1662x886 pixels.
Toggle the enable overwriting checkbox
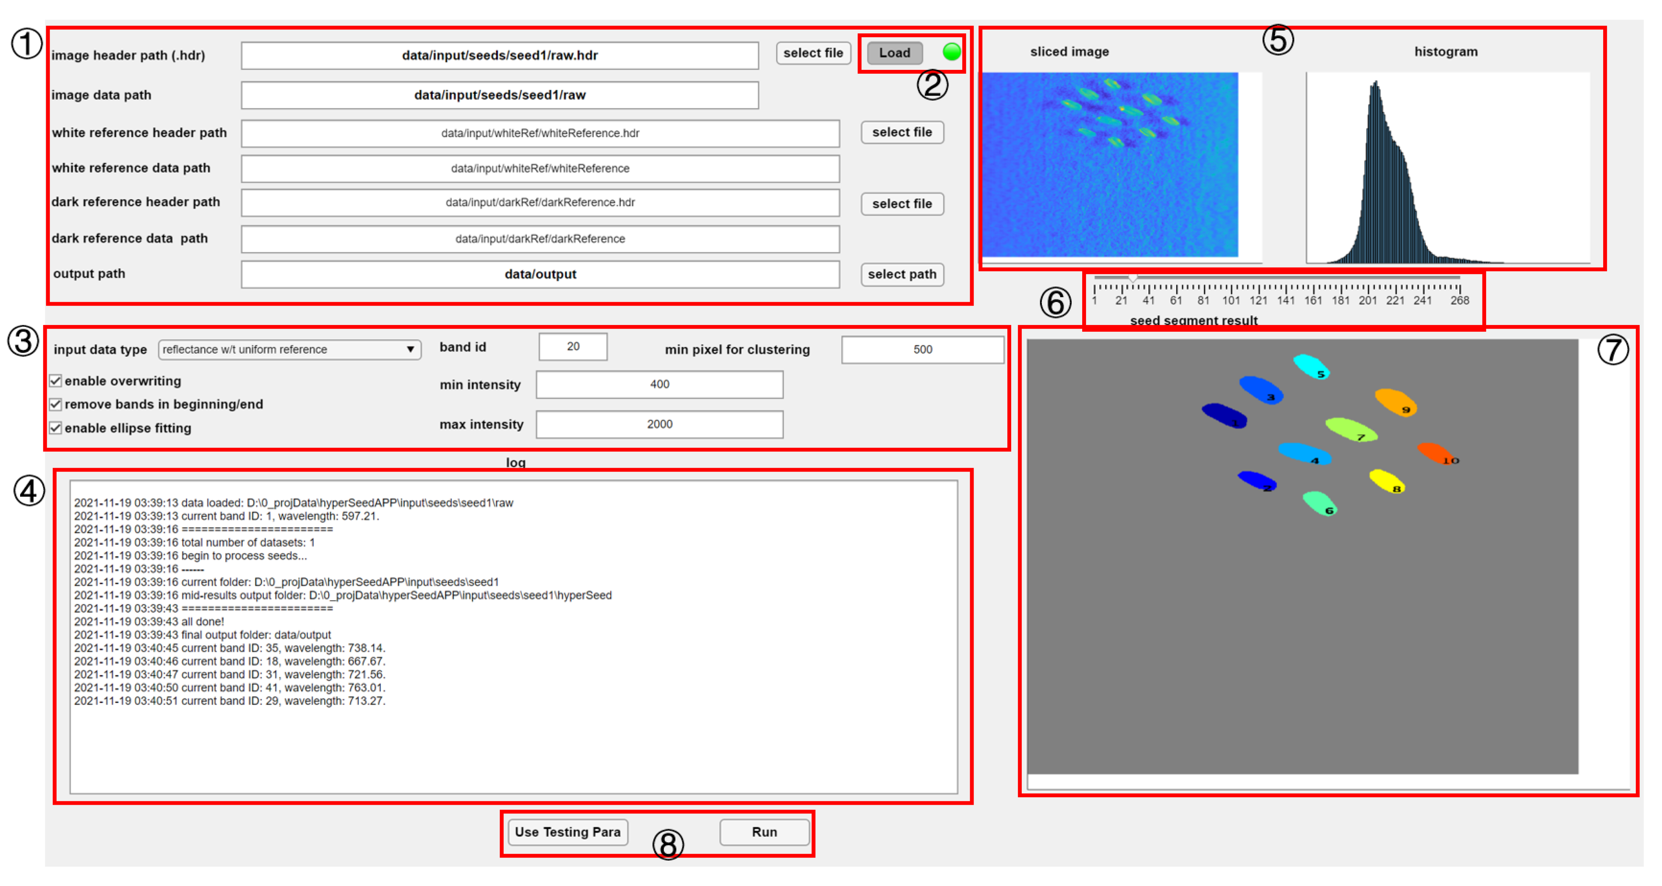coord(56,381)
